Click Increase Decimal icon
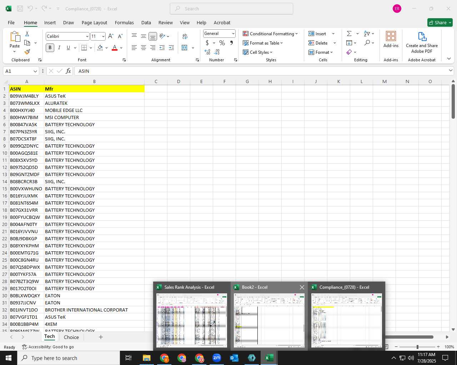Screen dimensions: 457x365 point(207,52)
